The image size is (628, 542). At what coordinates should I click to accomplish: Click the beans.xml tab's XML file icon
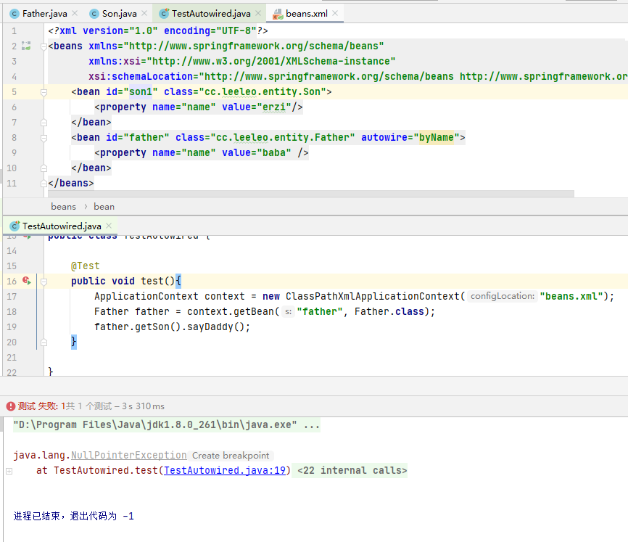pos(277,14)
